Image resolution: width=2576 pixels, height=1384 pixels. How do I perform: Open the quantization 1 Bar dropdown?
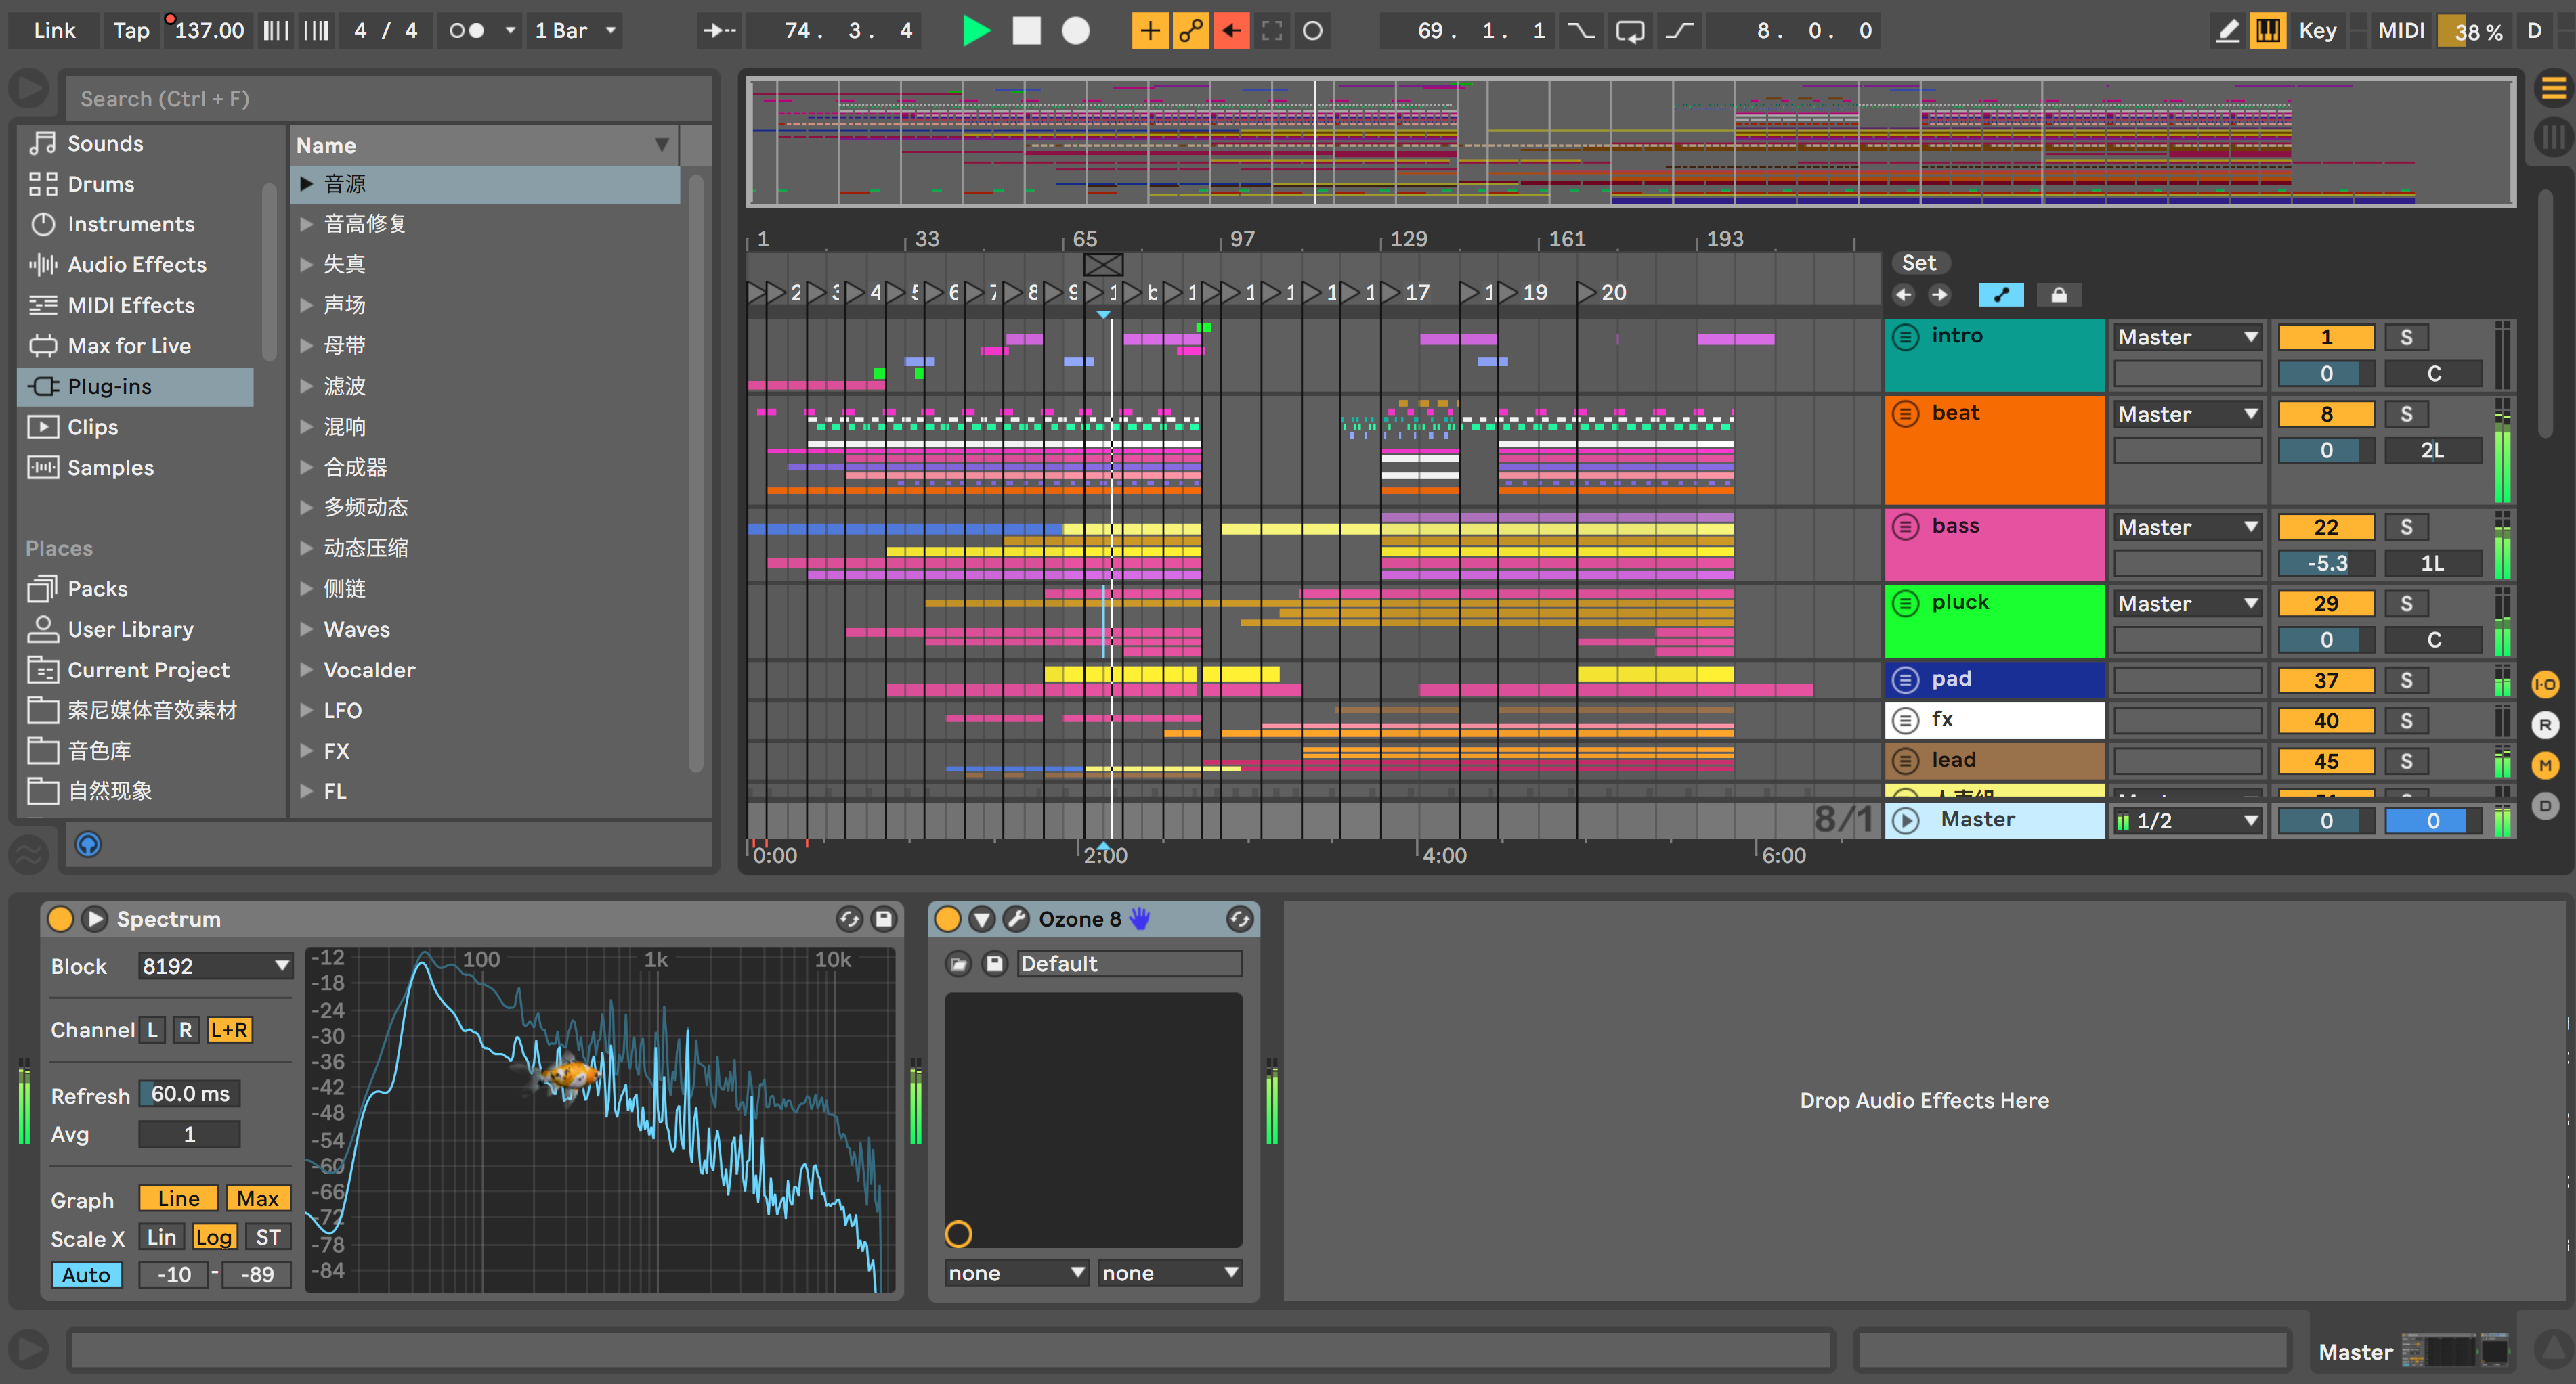[575, 31]
